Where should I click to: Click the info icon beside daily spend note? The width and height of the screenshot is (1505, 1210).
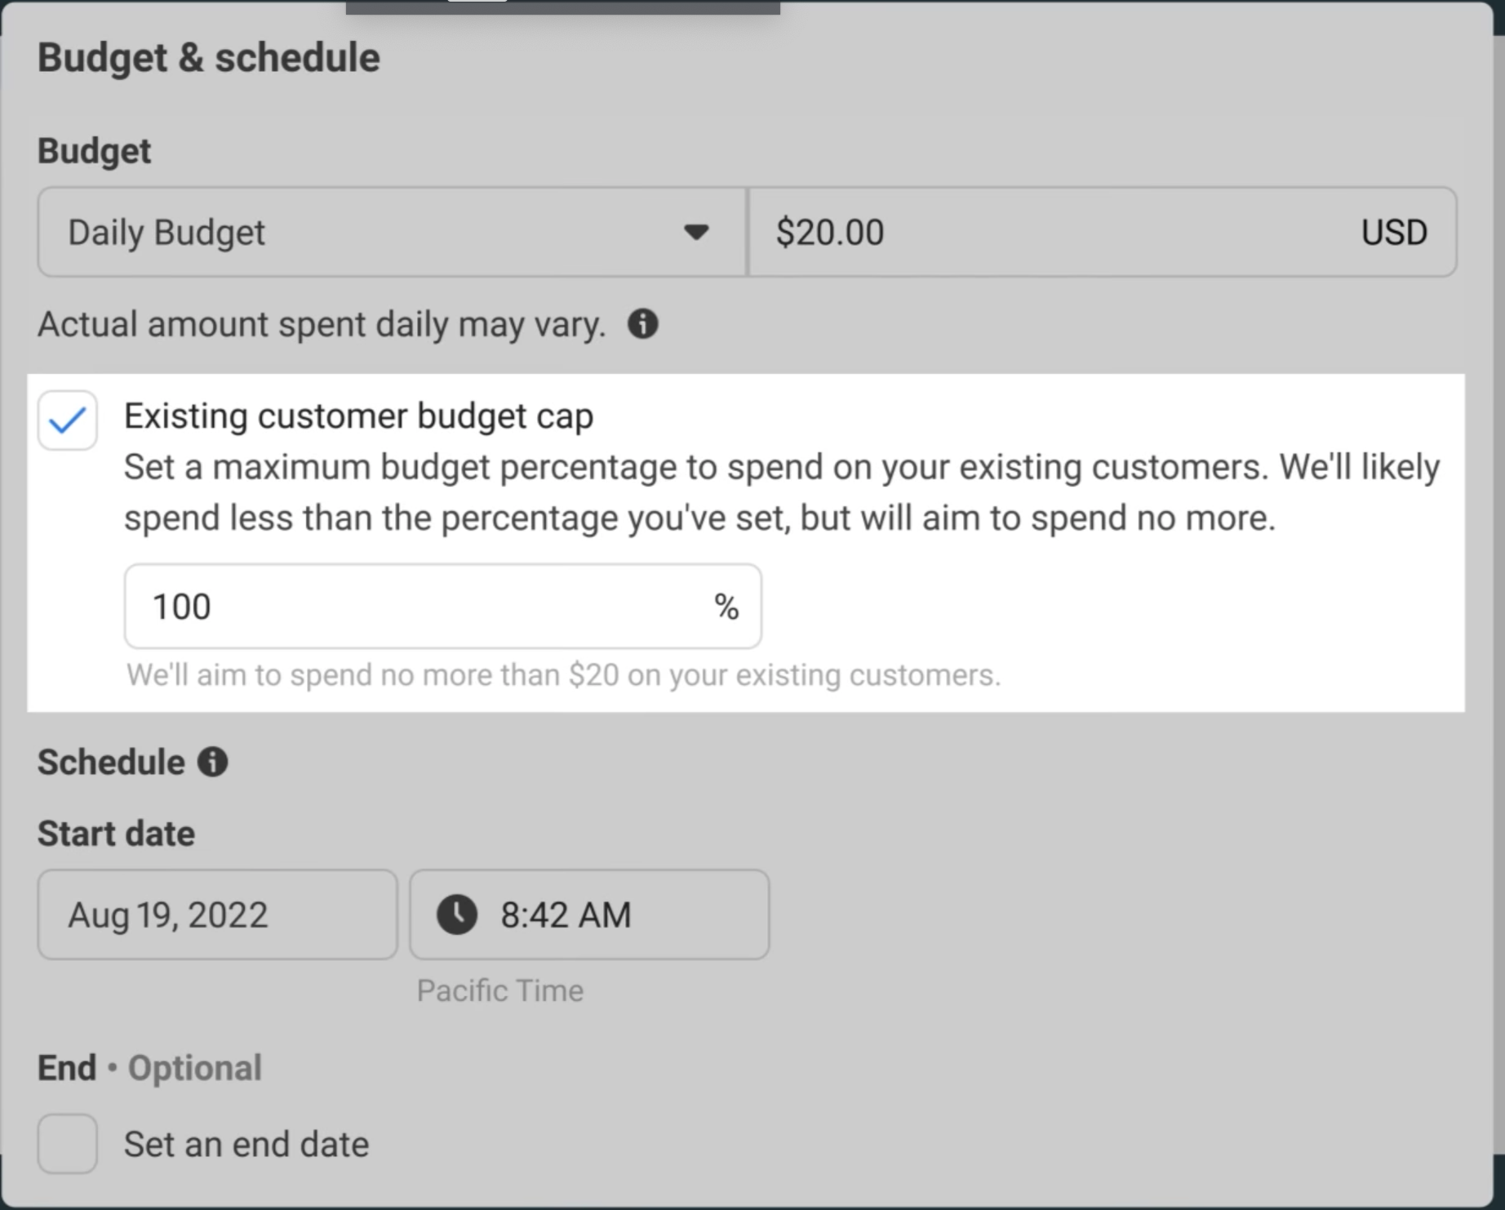pyautogui.click(x=642, y=324)
